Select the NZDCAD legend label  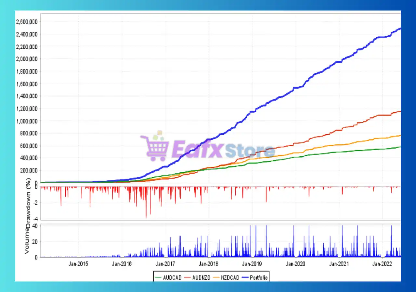tap(230, 277)
